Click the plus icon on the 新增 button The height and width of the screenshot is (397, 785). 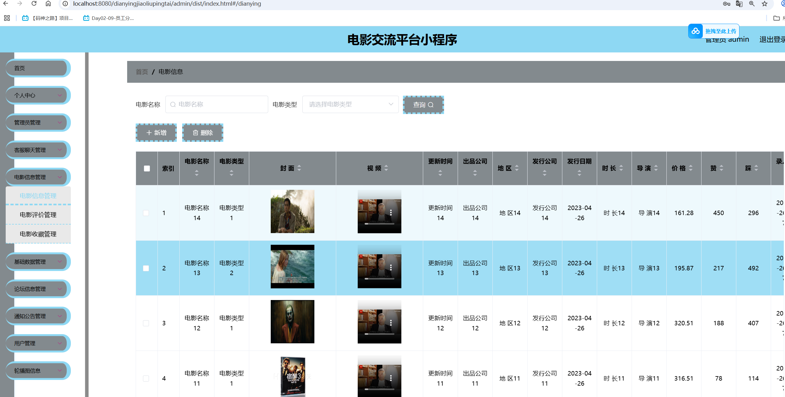pyautogui.click(x=149, y=133)
